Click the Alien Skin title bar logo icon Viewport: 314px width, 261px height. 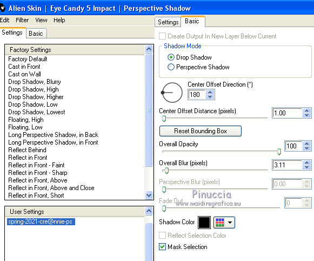coord(2,8)
